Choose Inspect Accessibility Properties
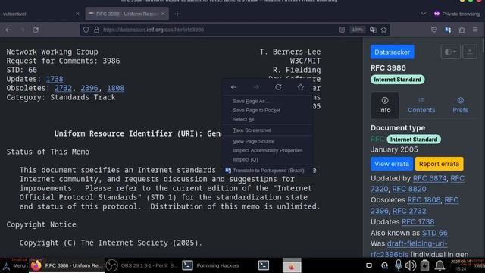The width and height of the screenshot is (485, 273). click(x=268, y=150)
